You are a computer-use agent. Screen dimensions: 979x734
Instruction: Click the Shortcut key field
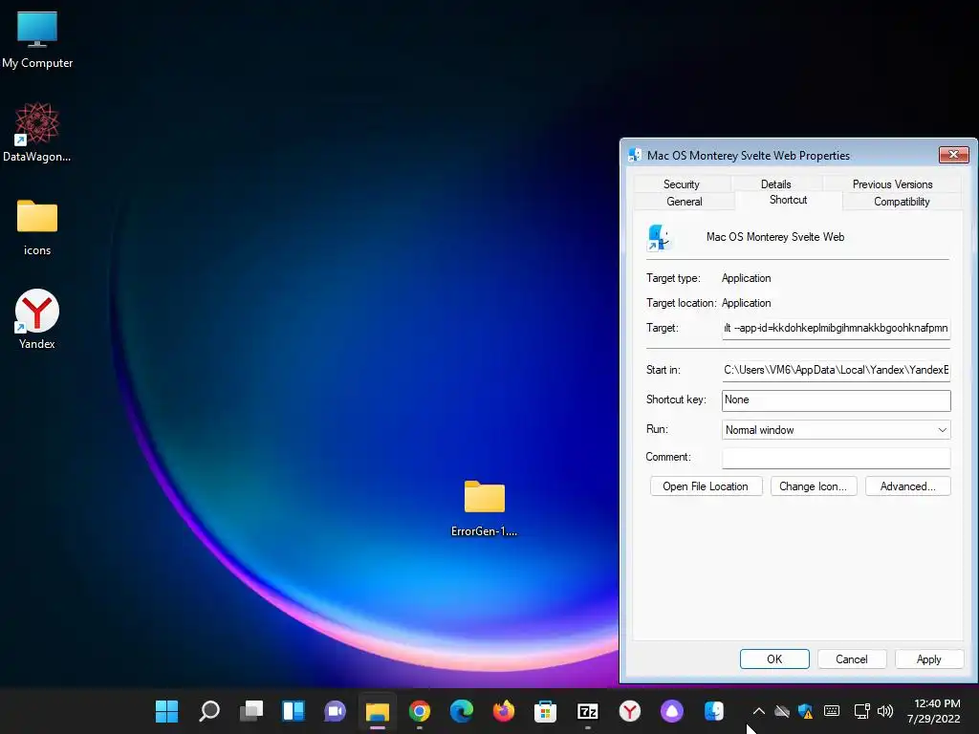pyautogui.click(x=836, y=400)
